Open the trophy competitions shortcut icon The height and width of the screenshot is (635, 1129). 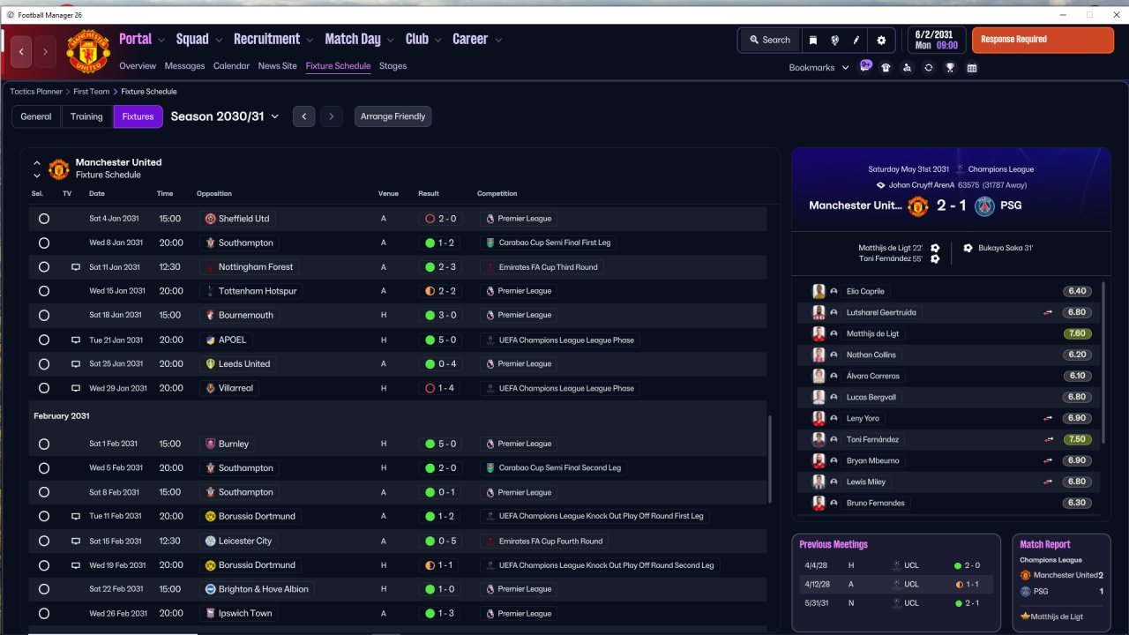tap(950, 68)
